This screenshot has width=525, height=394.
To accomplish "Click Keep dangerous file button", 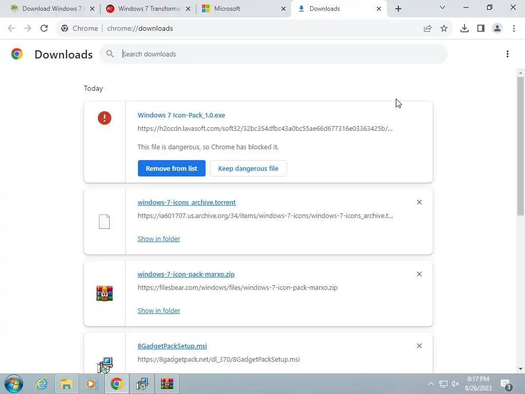I will [x=248, y=168].
